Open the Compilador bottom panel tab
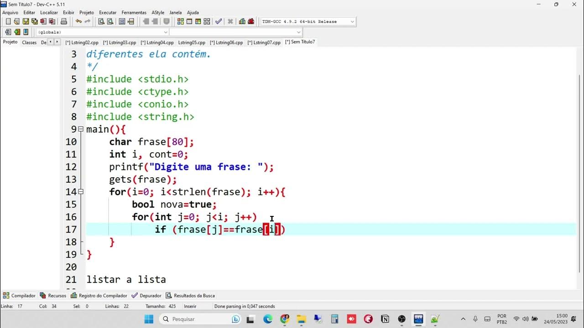Image resolution: width=584 pixels, height=328 pixels. click(19, 296)
